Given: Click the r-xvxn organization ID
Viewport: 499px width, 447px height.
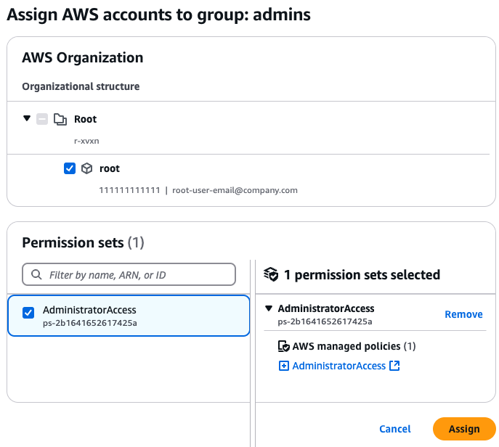Looking at the screenshot, I should 86,141.
